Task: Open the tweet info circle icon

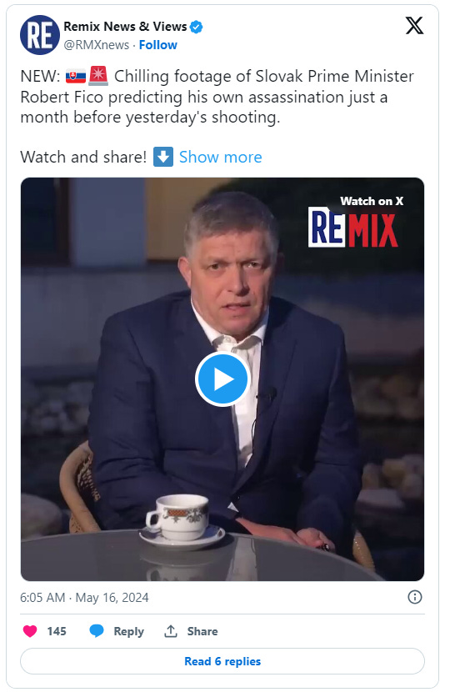Action: coord(415,597)
